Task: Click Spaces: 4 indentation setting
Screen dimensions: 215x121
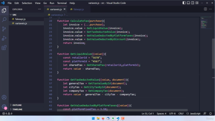Action: click(x=161, y=114)
